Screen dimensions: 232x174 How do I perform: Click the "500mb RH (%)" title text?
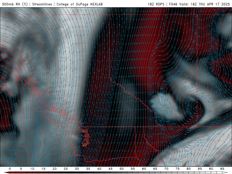tap(15, 4)
